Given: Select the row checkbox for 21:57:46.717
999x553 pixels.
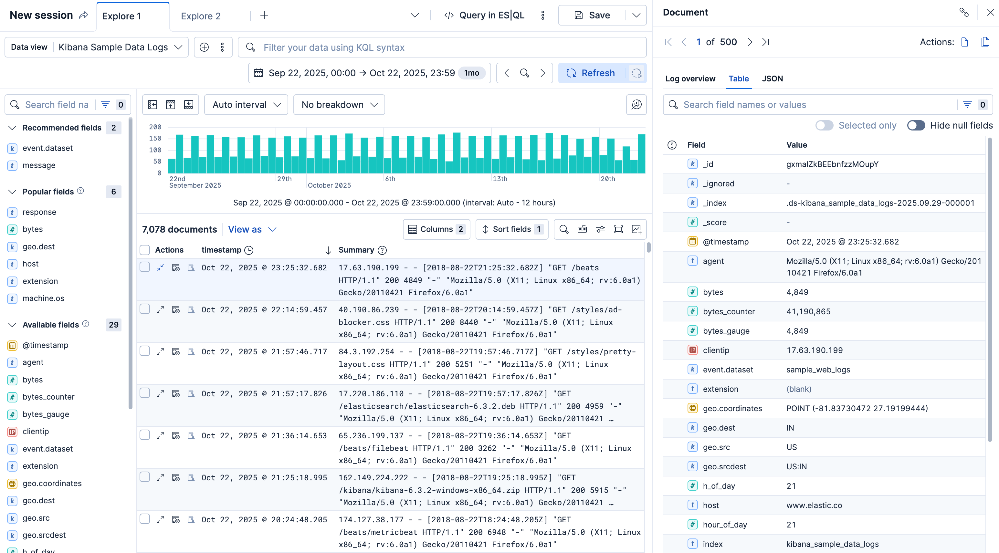Looking at the screenshot, I should coord(145,351).
